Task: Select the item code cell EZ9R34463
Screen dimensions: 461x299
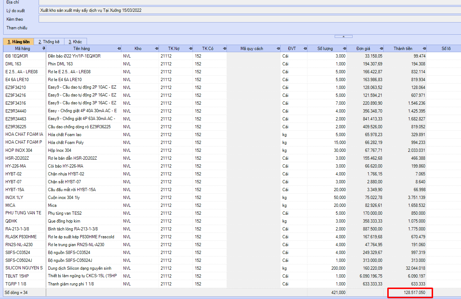Action: (25, 119)
